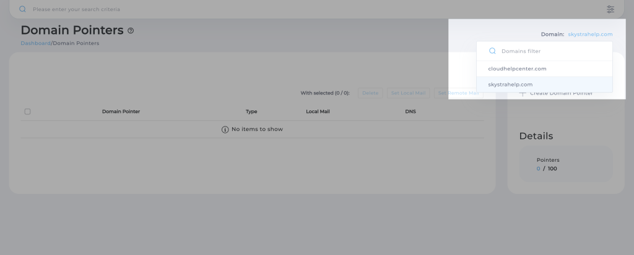Click into the main search criteria field
The width and height of the screenshot is (634, 255).
[310, 9]
